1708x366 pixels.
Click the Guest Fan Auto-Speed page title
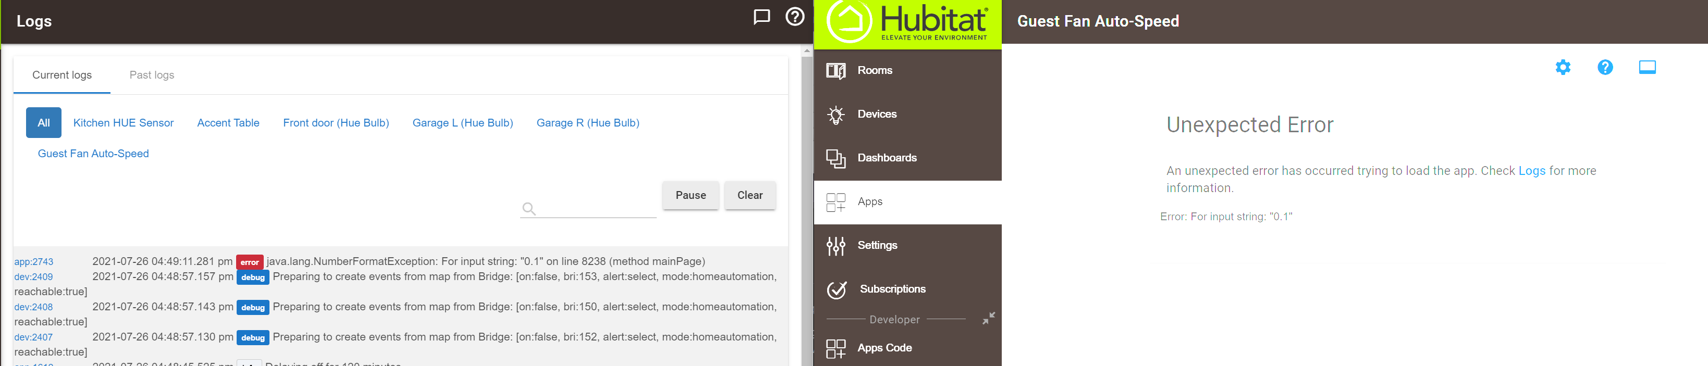[x=1098, y=21]
